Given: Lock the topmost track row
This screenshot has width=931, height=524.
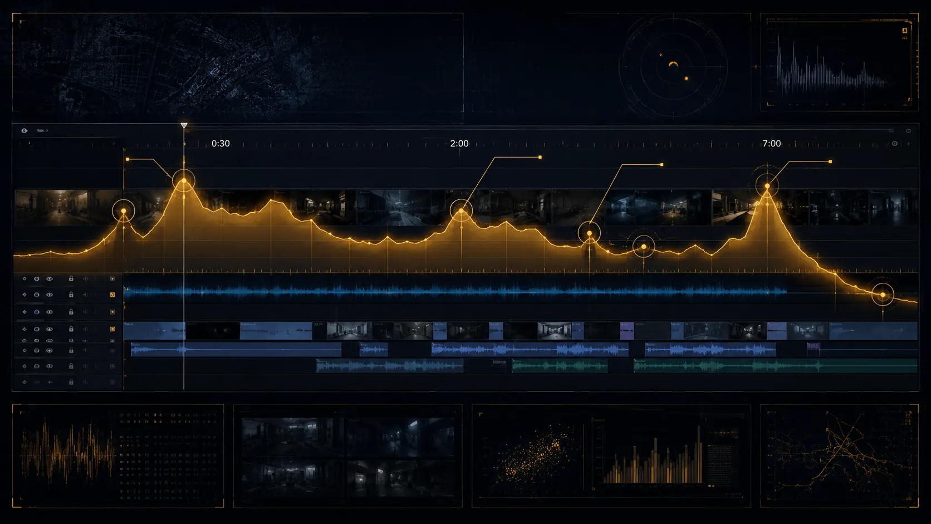Looking at the screenshot, I should [x=71, y=278].
